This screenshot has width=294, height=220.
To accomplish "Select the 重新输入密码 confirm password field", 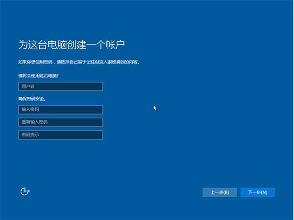I will (x=61, y=122).
